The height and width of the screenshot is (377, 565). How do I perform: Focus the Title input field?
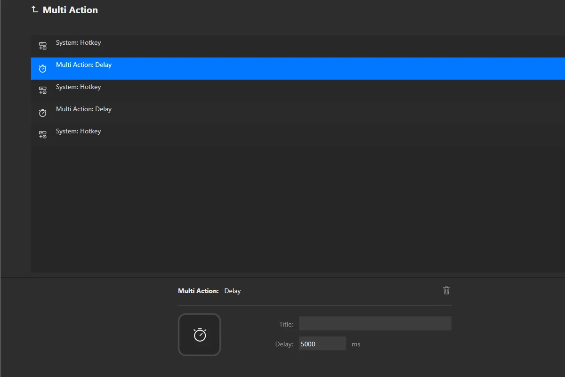tap(375, 324)
